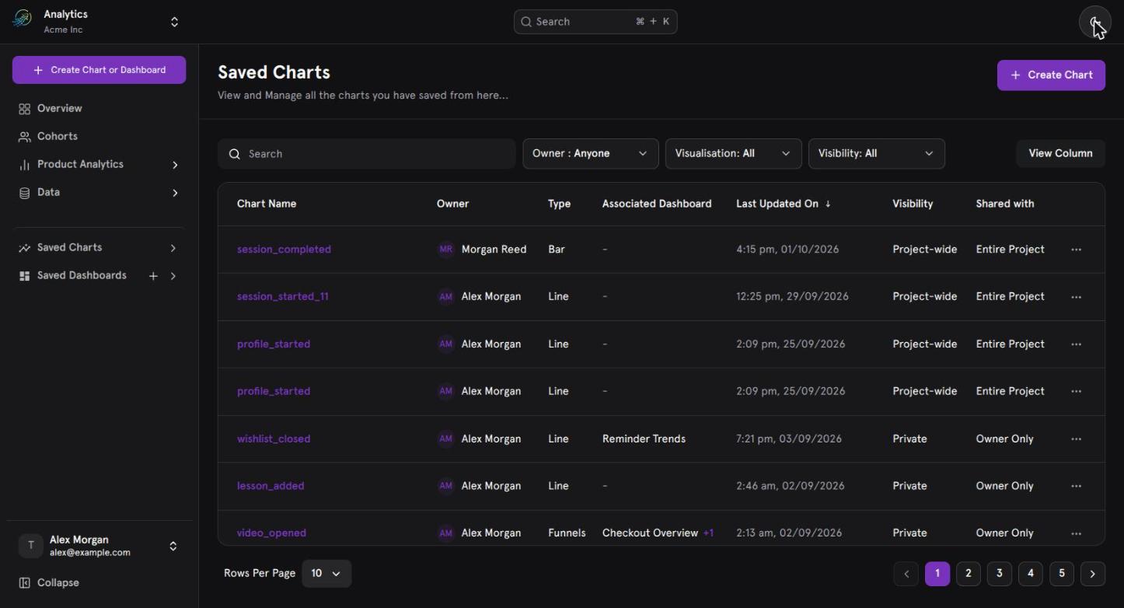Open options menu for wishlist_closed row

click(1076, 439)
